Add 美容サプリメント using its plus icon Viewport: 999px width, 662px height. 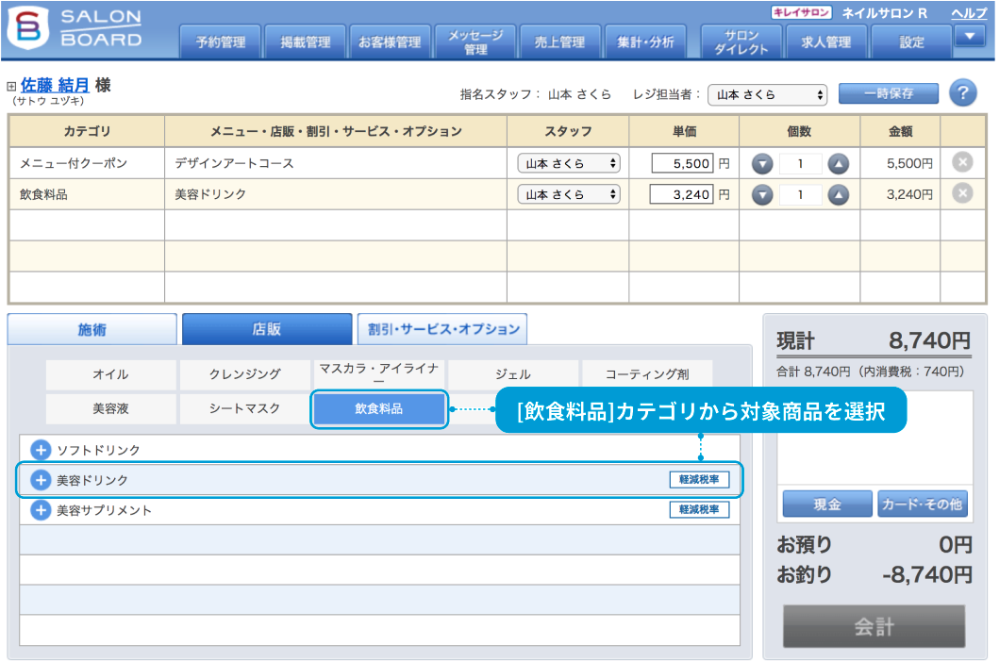click(x=41, y=510)
